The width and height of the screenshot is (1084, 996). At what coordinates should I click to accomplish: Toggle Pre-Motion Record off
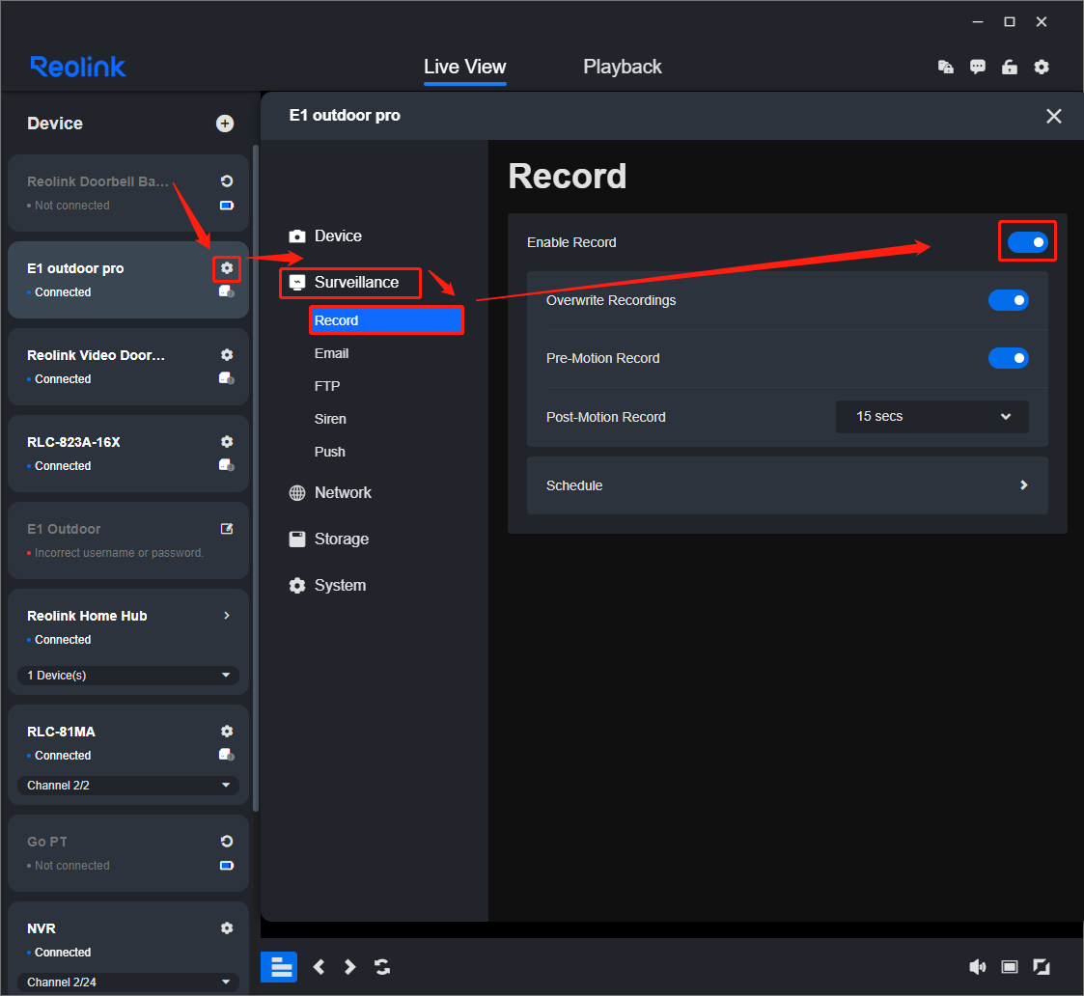tap(1009, 358)
